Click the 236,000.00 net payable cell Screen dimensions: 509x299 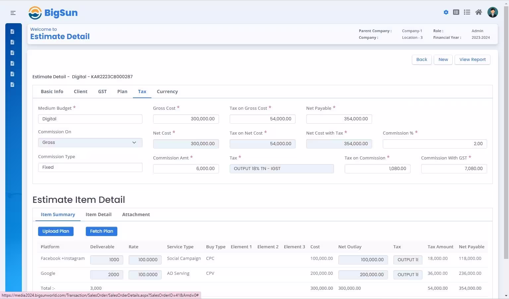pyautogui.click(x=470, y=273)
